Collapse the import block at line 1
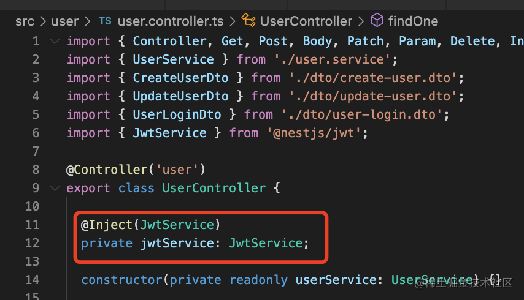This screenshot has width=524, height=300. [x=55, y=42]
